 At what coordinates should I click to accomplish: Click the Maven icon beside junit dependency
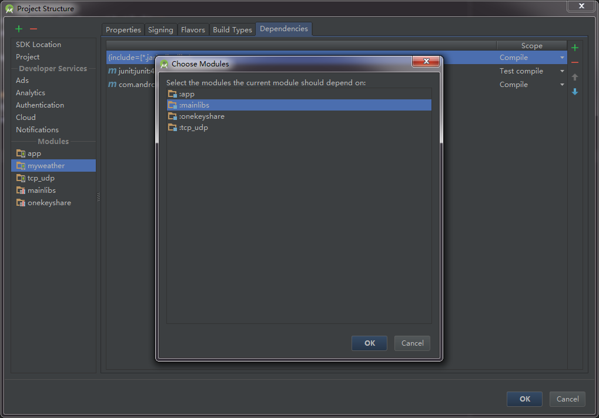(112, 71)
